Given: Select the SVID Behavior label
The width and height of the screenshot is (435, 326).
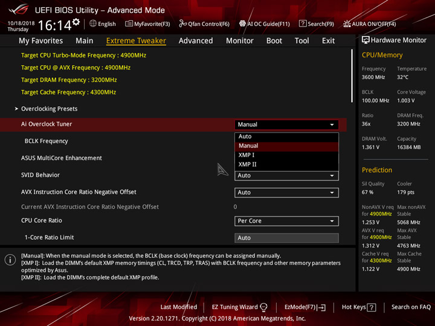Looking at the screenshot, I should (40, 175).
